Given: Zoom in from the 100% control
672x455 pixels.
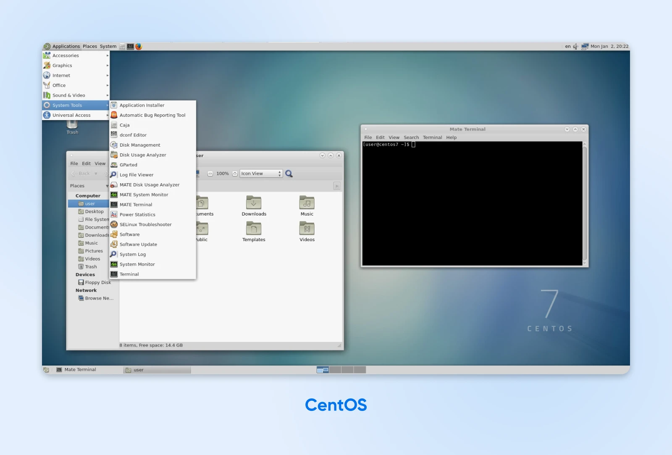Looking at the screenshot, I should [235, 174].
